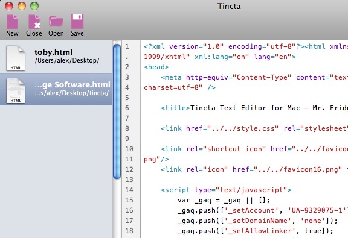Click the <script type="text/javascript"> line
Screen dimensions: 348x238
[226, 190]
